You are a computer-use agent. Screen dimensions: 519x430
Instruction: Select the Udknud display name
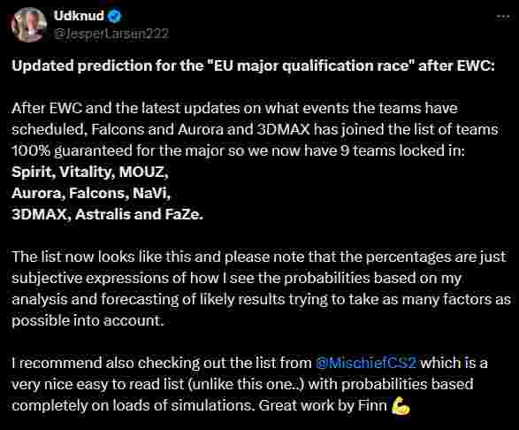tap(79, 16)
